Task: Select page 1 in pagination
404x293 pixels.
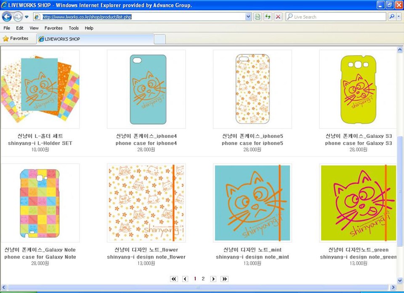Action: [x=195, y=279]
